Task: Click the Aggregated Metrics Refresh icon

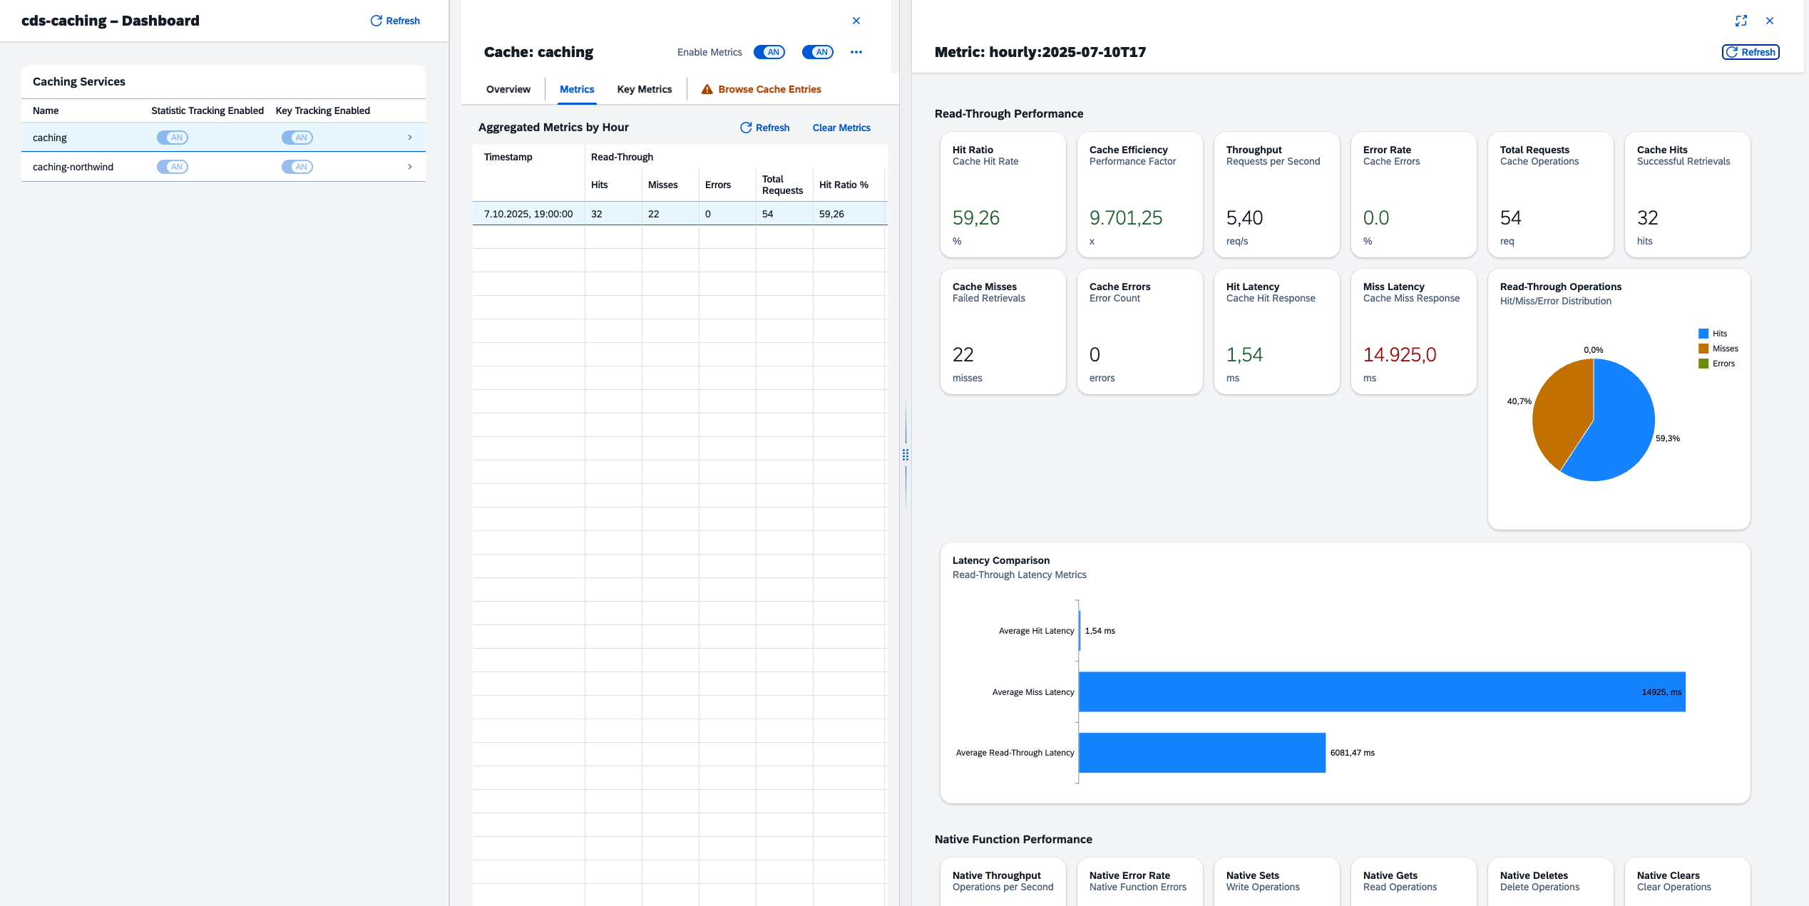Action: pos(746,128)
